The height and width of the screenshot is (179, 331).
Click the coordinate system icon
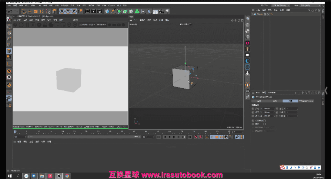click(x=80, y=11)
